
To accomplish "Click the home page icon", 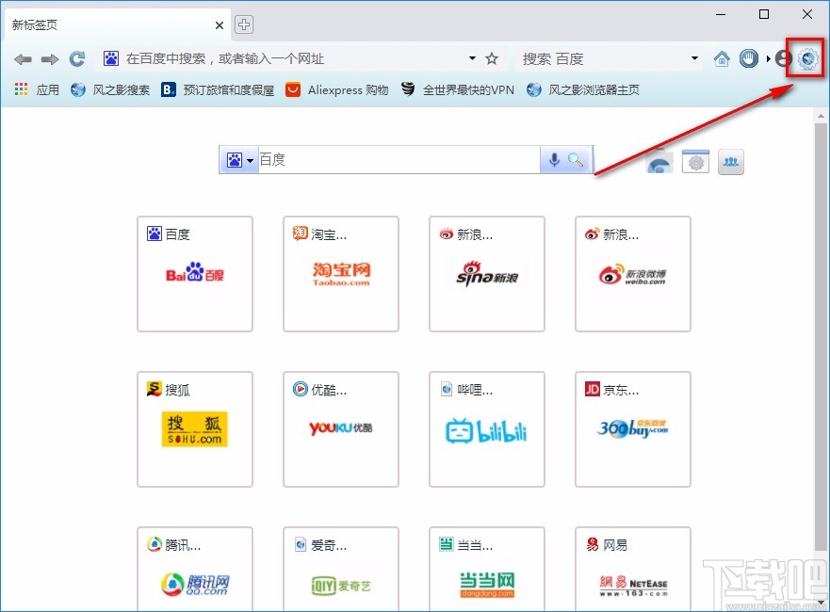I will point(722,58).
